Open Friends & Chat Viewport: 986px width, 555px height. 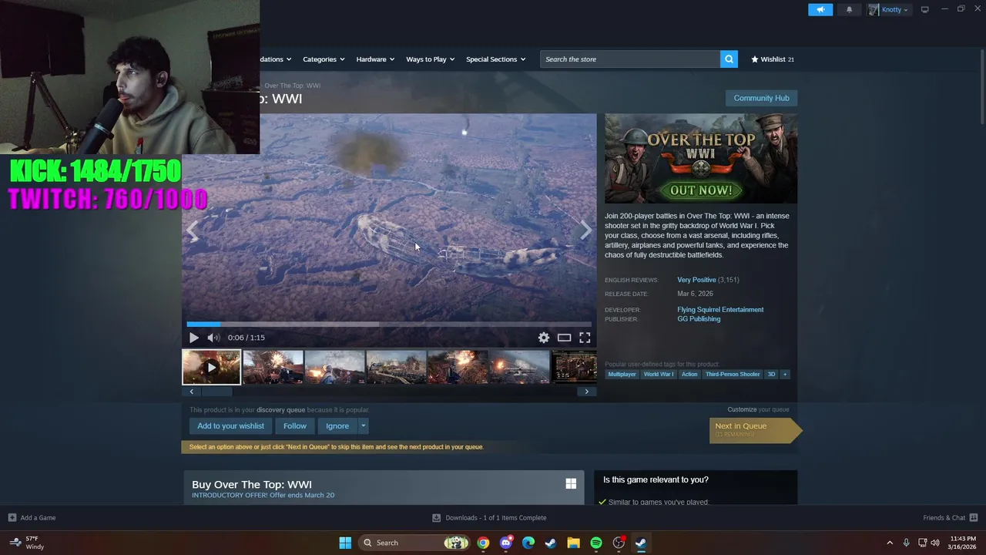click(951, 518)
